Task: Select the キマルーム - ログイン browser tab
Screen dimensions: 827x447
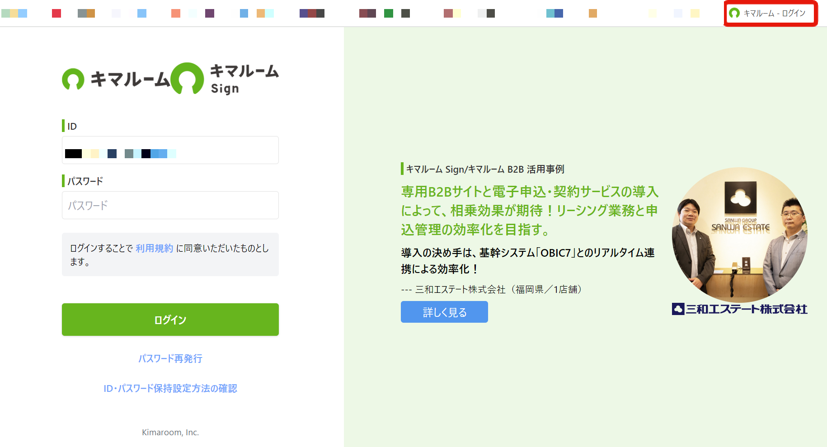Action: point(771,13)
